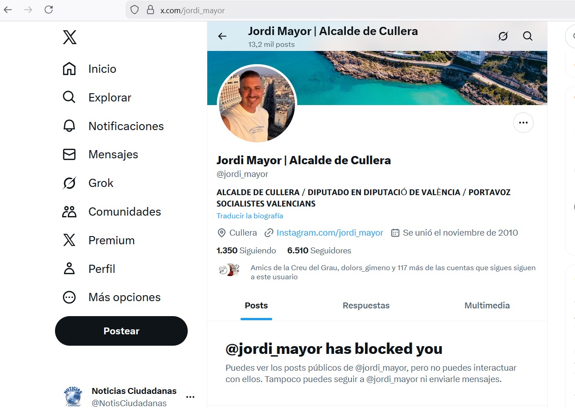Click the X logo icon
Image resolution: width=575 pixels, height=408 pixels.
pos(70,37)
